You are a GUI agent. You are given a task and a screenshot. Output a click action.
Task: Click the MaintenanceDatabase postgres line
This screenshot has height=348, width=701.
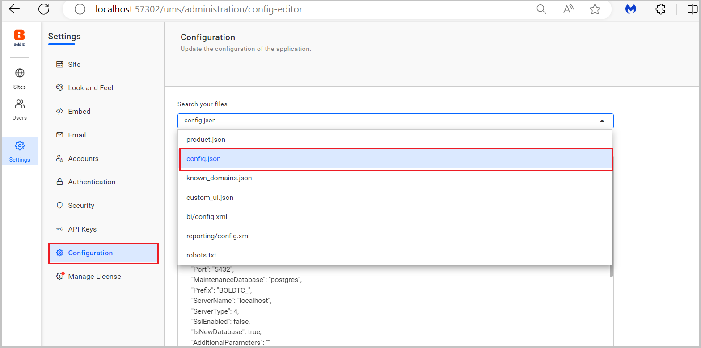point(247,280)
